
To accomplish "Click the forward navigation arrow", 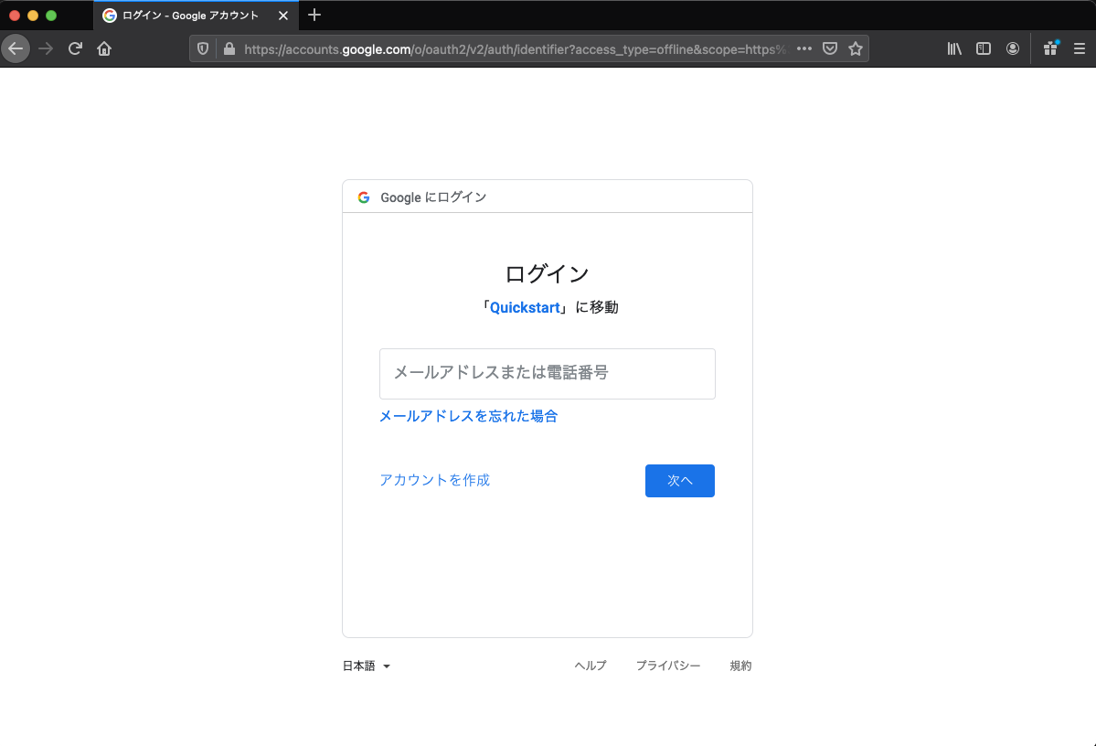I will click(x=46, y=49).
